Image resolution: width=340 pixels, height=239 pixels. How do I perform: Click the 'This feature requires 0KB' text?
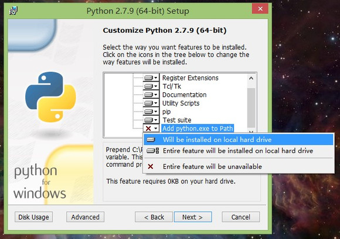point(171,181)
